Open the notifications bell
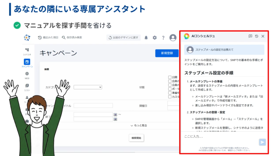This screenshot has height=156, width=276. pos(146,38)
